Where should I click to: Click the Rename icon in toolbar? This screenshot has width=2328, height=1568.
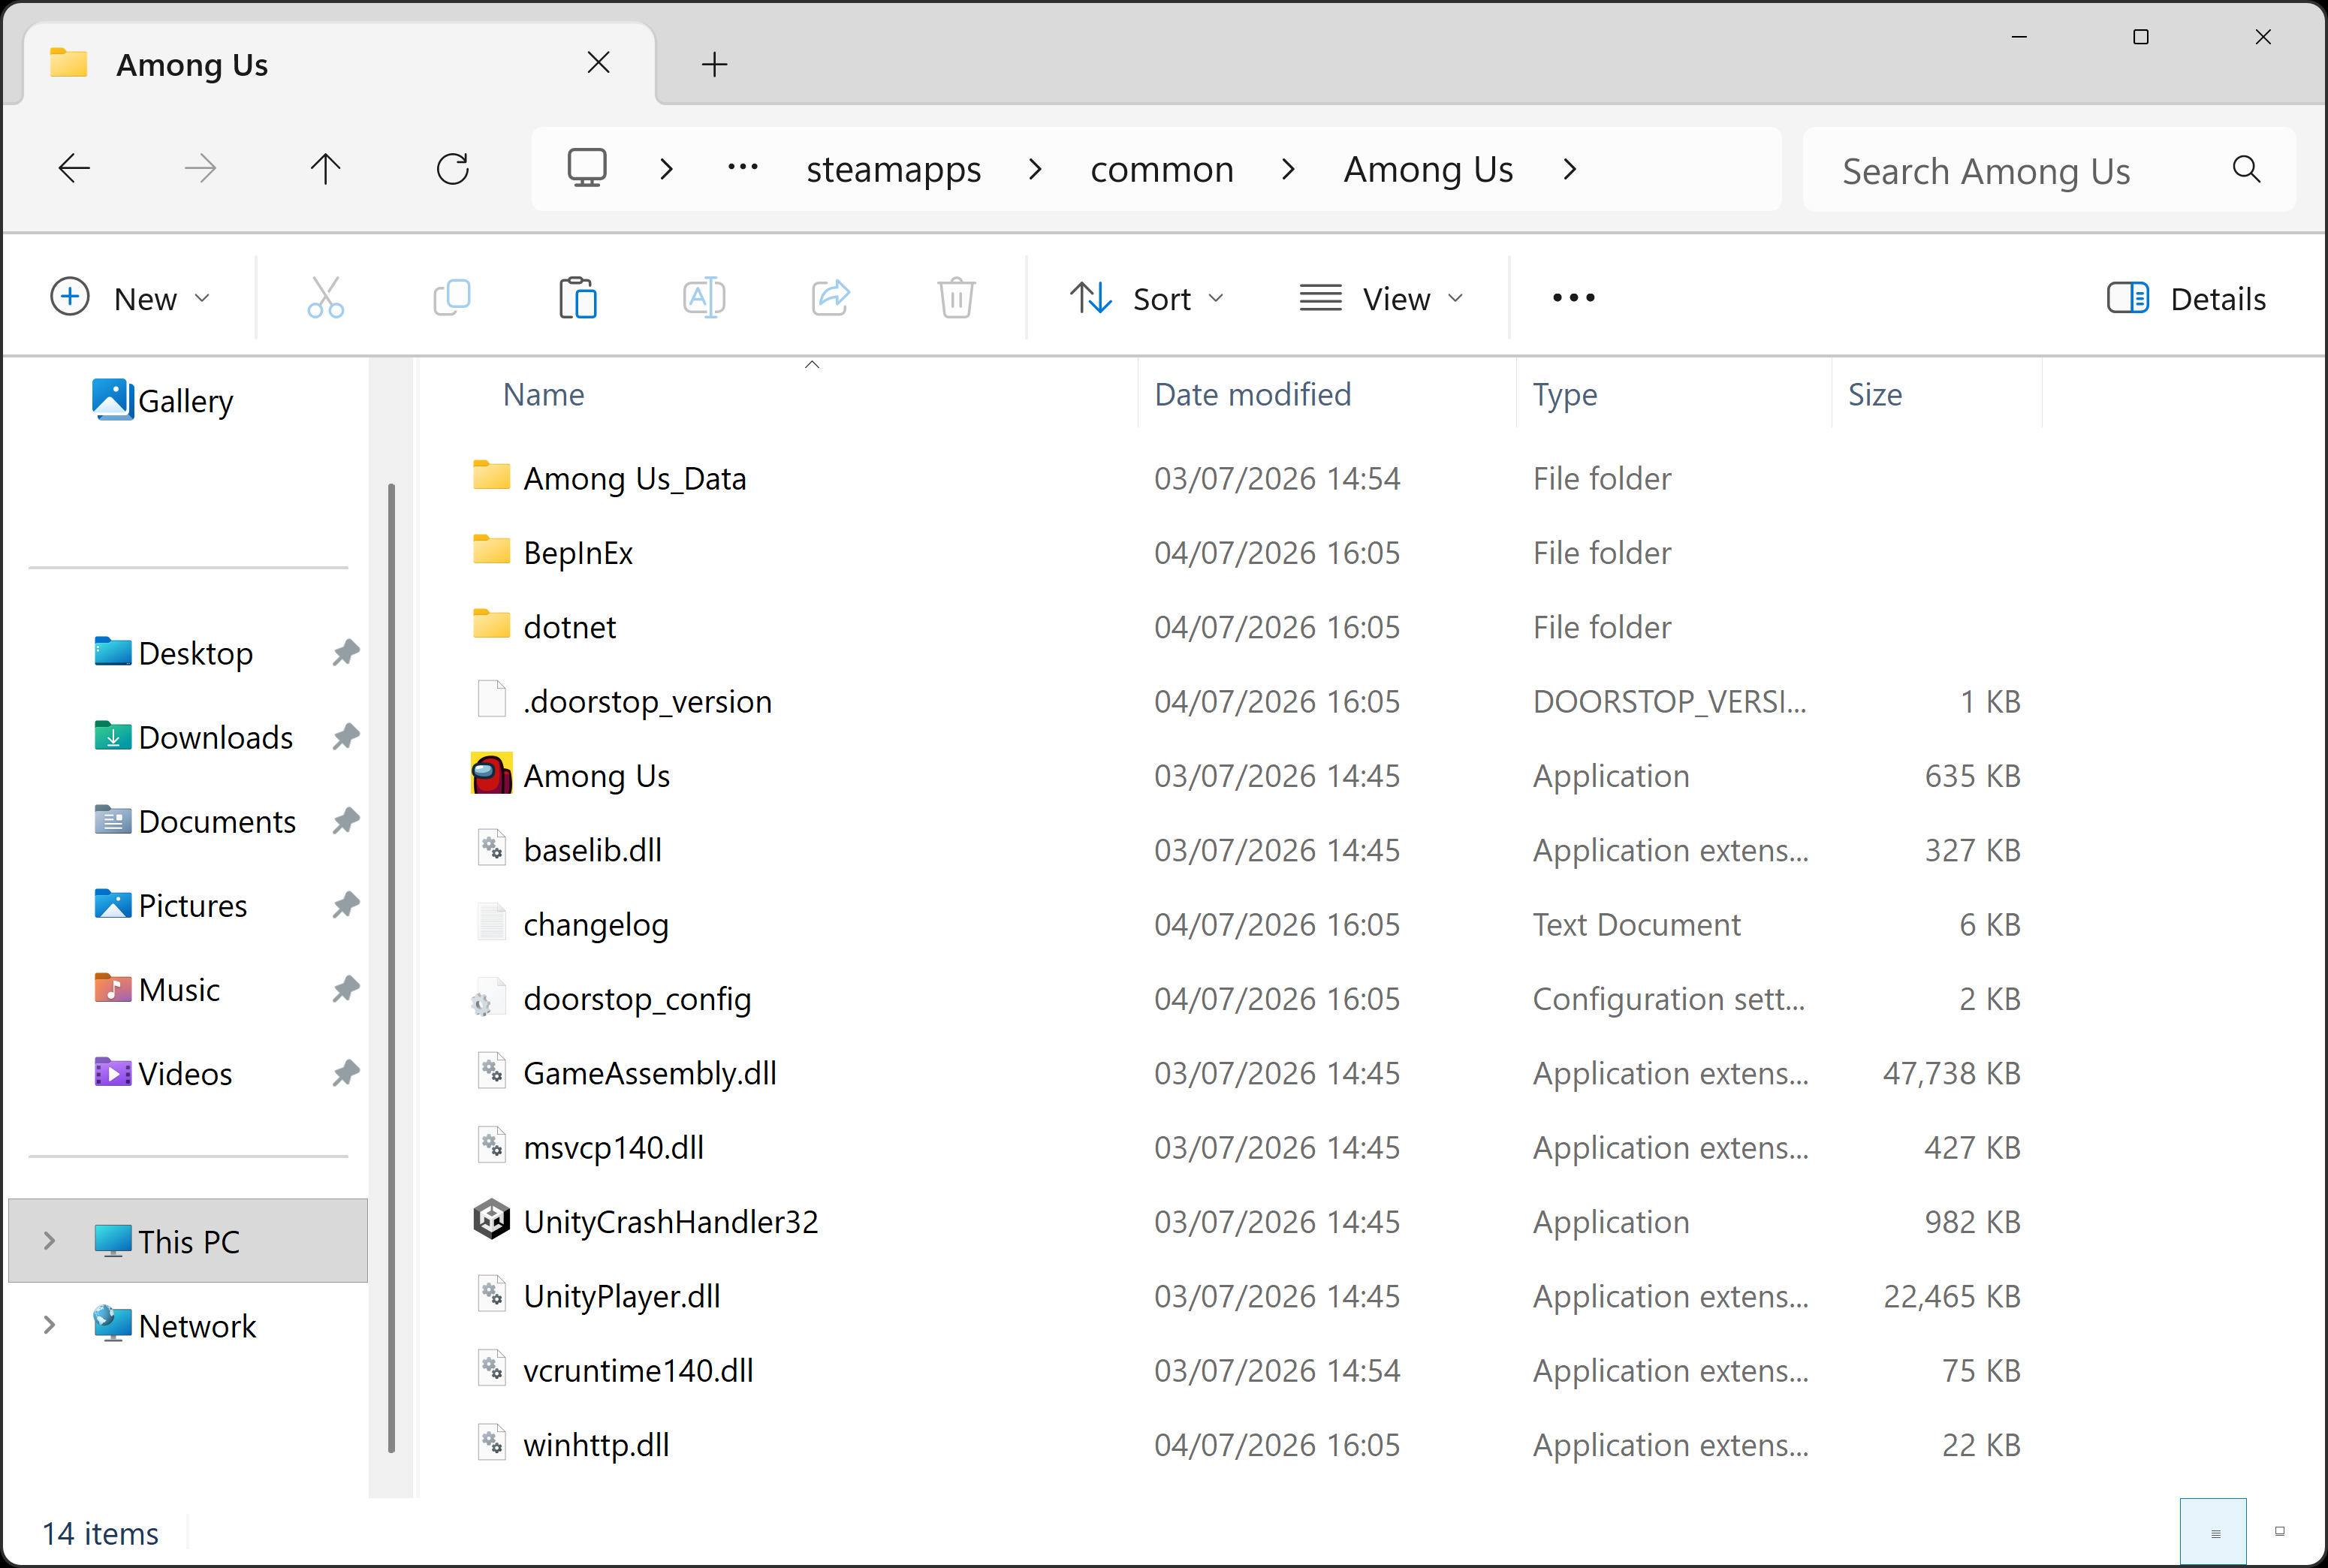coord(704,298)
